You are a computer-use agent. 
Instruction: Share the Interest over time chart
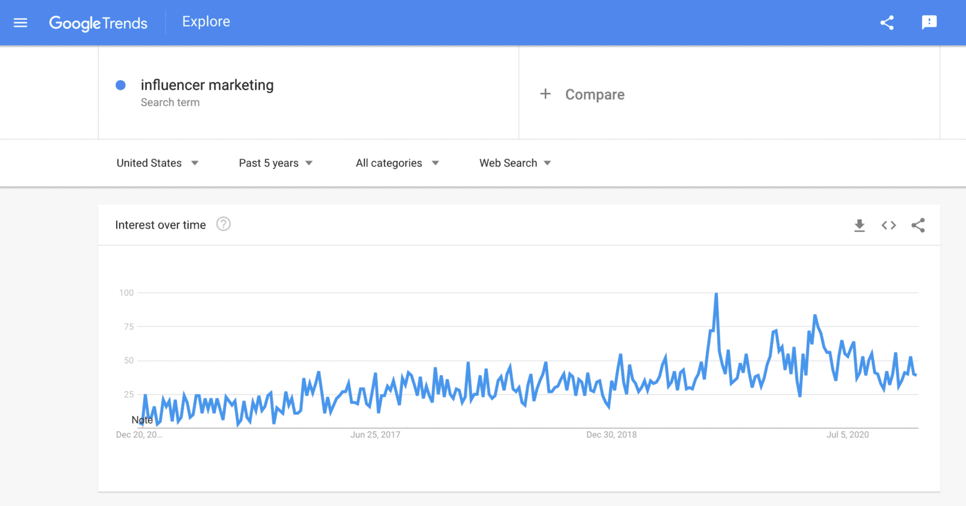coord(919,225)
